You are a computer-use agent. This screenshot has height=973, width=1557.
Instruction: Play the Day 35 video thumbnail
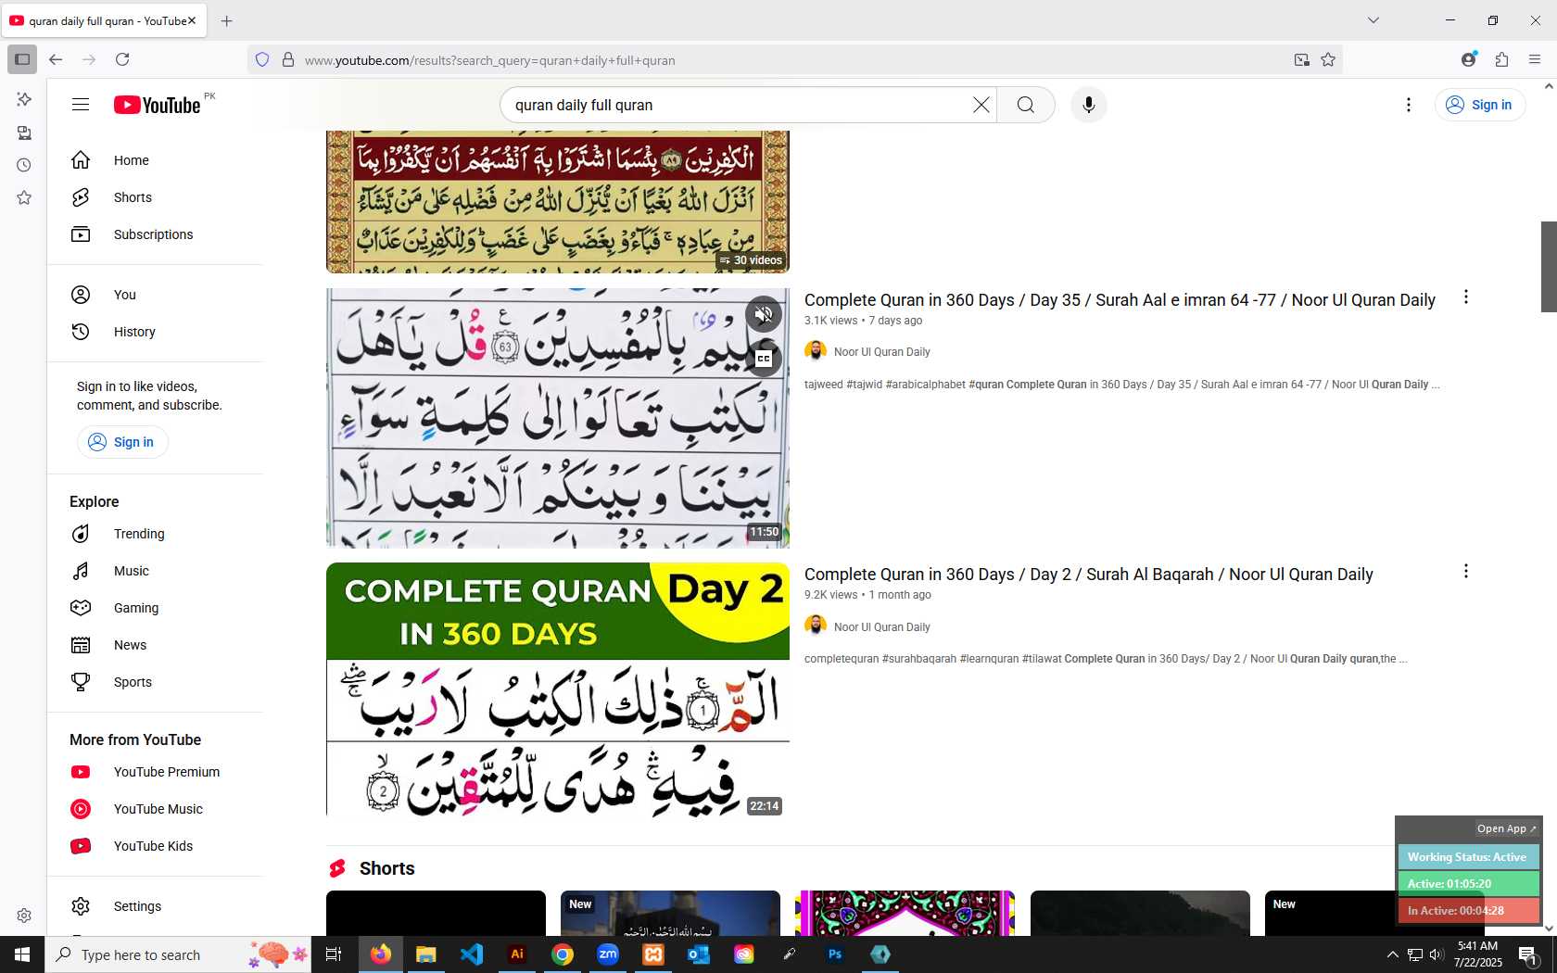pos(558,418)
